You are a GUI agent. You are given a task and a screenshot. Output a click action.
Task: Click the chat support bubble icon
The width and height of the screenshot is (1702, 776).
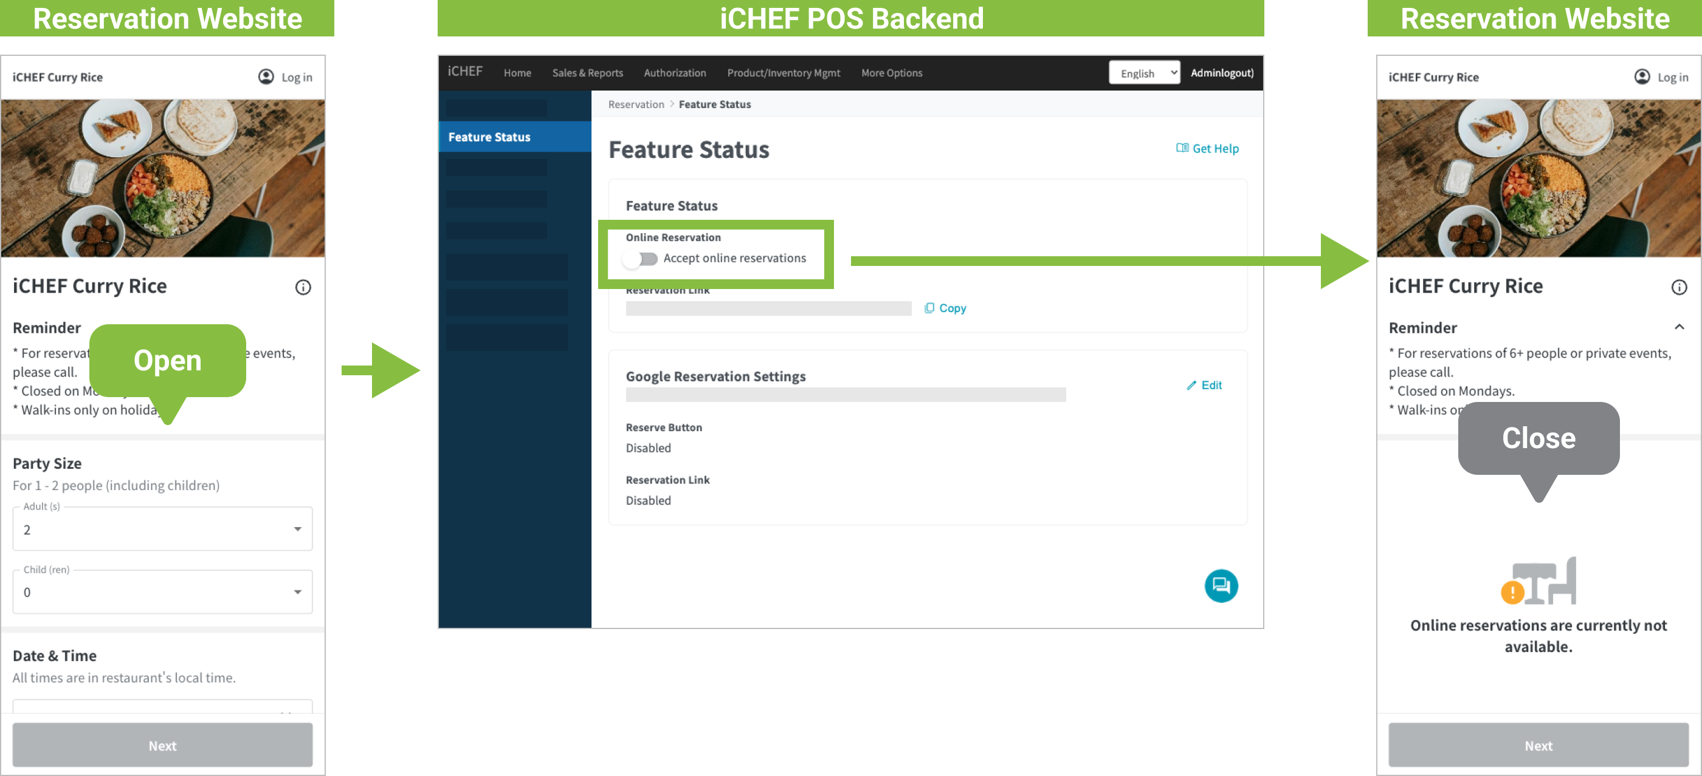pyautogui.click(x=1221, y=585)
